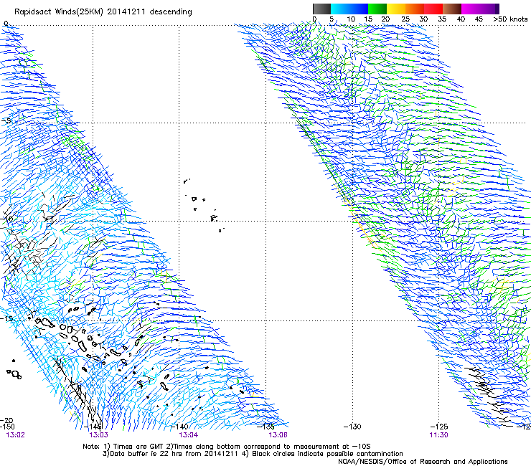Click the blue 10-15 knots color segment
The height and width of the screenshot is (466, 531).
(x=359, y=9)
